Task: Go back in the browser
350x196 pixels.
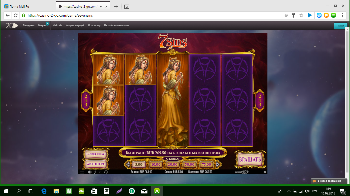Action: pos(8,15)
